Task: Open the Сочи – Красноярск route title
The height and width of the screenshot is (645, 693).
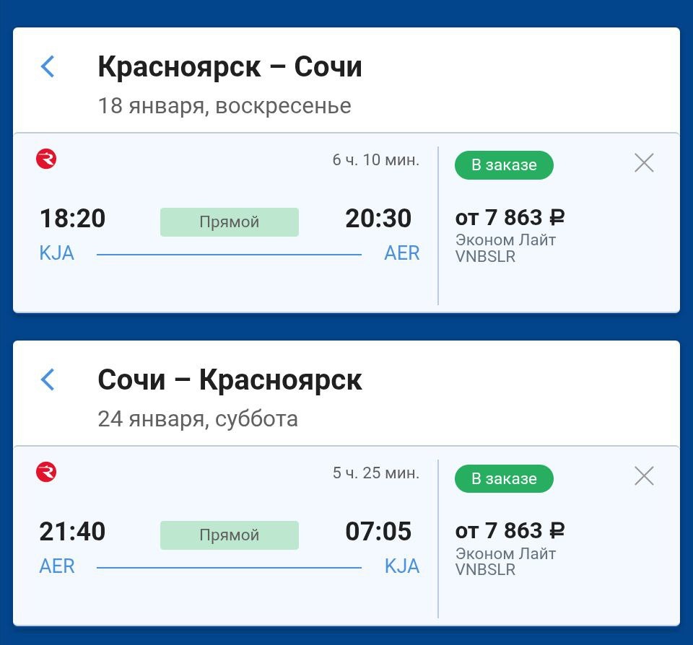Action: (230, 379)
